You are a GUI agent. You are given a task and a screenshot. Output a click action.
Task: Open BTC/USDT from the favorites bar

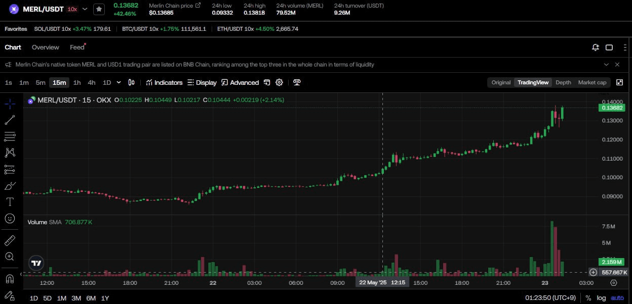click(164, 29)
